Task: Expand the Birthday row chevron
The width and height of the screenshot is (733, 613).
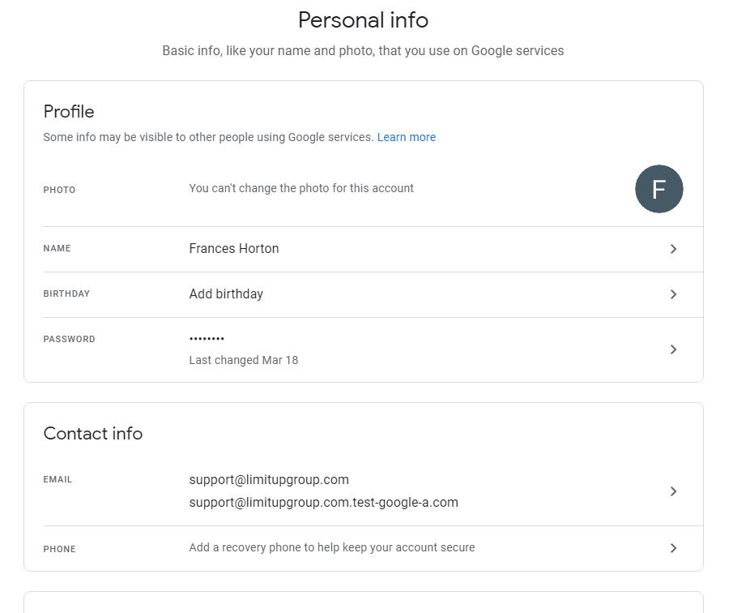Action: (x=673, y=294)
